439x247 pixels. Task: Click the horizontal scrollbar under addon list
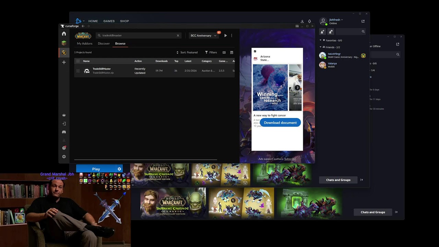146,160
